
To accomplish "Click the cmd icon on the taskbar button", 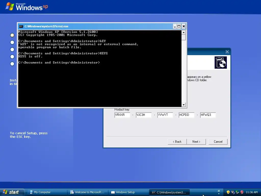I will point(154,192).
